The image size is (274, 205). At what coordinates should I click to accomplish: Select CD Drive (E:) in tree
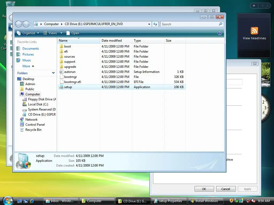pyautogui.click(x=42, y=114)
